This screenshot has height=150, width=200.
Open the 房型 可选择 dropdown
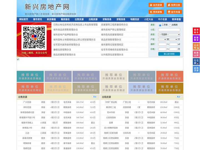tap(169, 34)
